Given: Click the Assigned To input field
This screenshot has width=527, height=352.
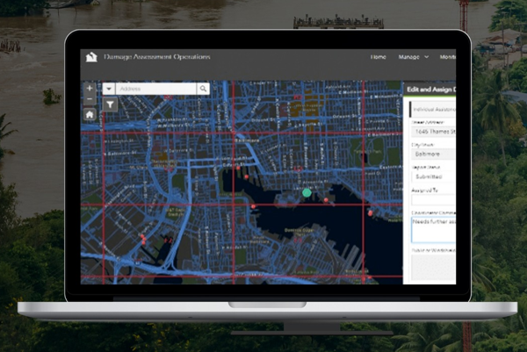Looking at the screenshot, I should [x=432, y=200].
